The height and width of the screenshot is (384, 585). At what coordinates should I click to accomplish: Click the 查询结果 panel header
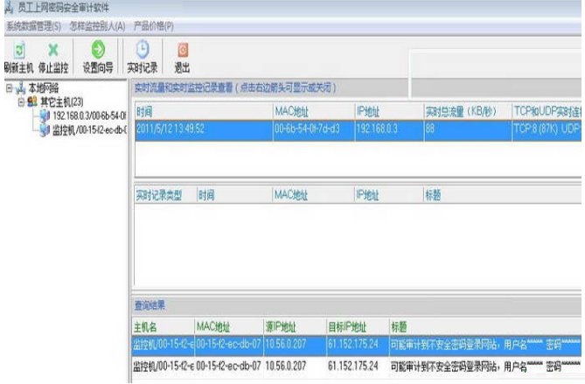point(150,305)
